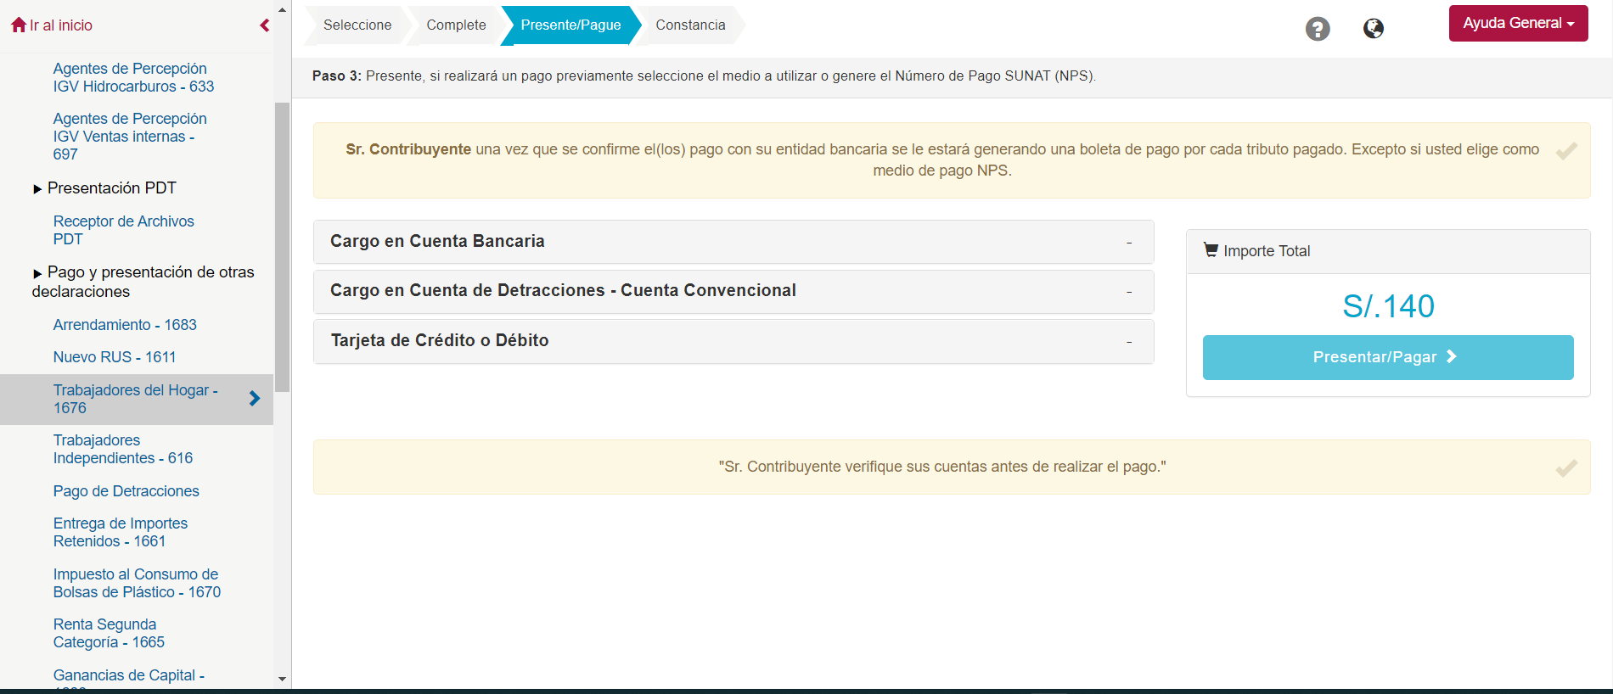1613x694 pixels.
Task: Open Agentes de Percepción IGV Hidrocarburos - 633
Action: (133, 77)
